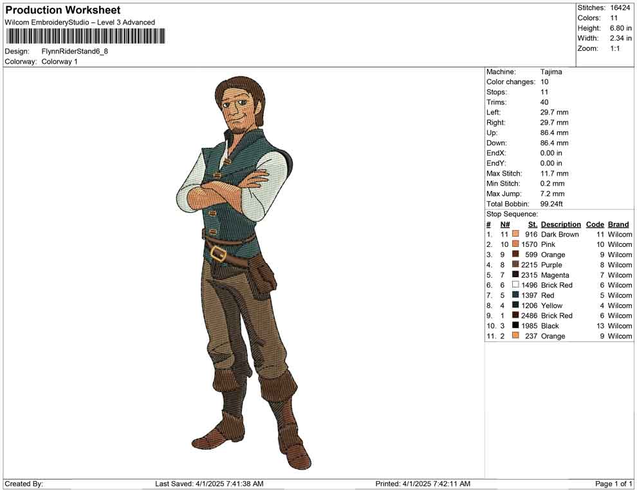Click the Orange swatch in the last stop row
This screenshot has height=490, width=637.
515,336
